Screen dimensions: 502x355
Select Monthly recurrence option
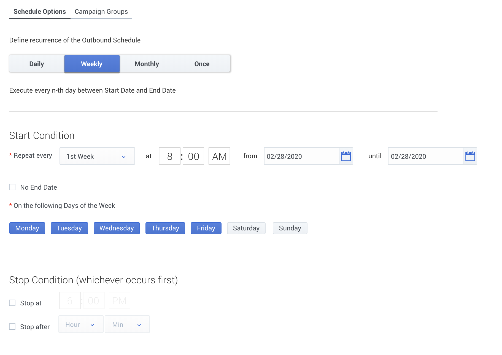[x=147, y=64]
